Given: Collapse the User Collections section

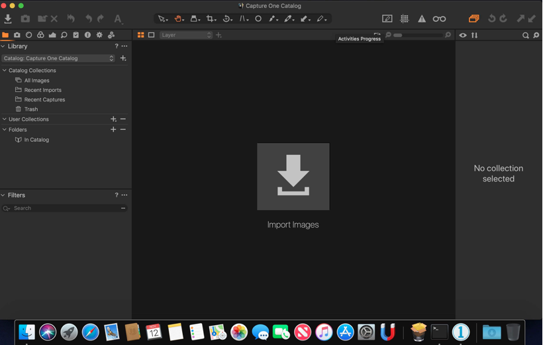Looking at the screenshot, I should coord(5,119).
